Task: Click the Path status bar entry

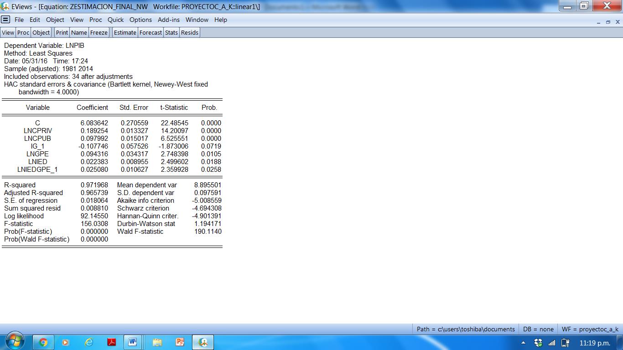Action: [x=466, y=329]
